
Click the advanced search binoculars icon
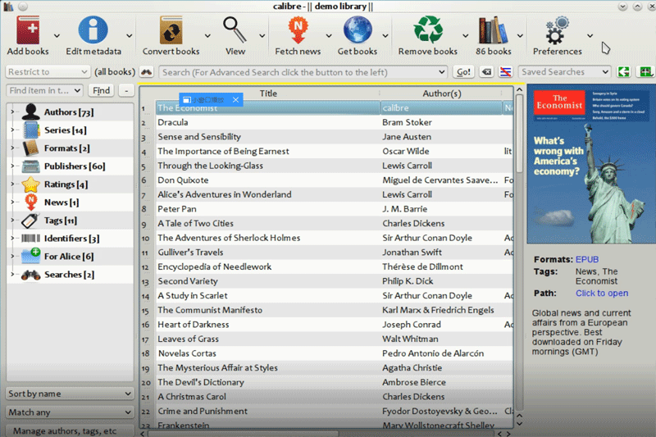[x=148, y=72]
